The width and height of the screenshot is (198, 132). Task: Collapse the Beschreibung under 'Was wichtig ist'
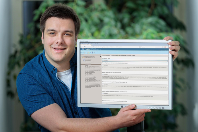[106, 65]
